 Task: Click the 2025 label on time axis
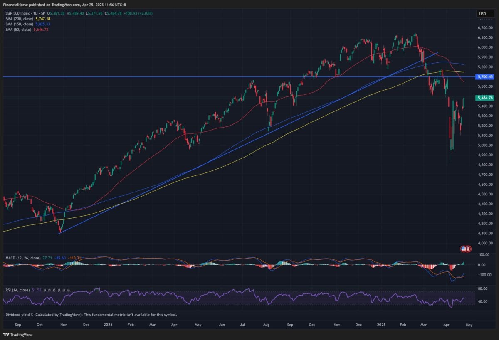point(381,325)
